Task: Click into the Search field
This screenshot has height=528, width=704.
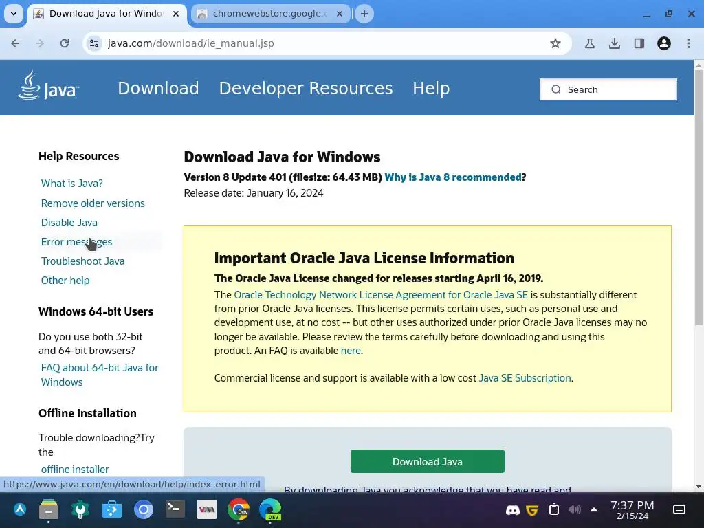Action: pos(608,89)
